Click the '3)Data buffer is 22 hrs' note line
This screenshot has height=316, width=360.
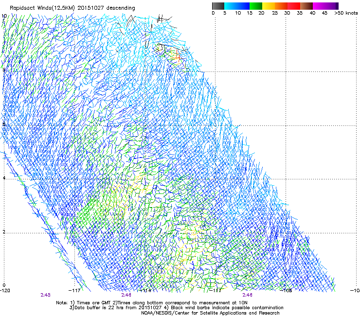tap(176, 308)
